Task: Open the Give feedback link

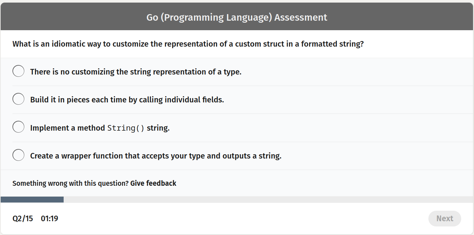Action: [x=153, y=183]
